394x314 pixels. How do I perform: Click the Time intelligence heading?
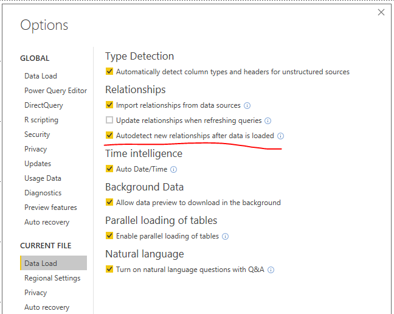(x=143, y=153)
